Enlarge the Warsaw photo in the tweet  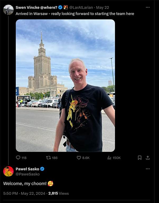65,85
